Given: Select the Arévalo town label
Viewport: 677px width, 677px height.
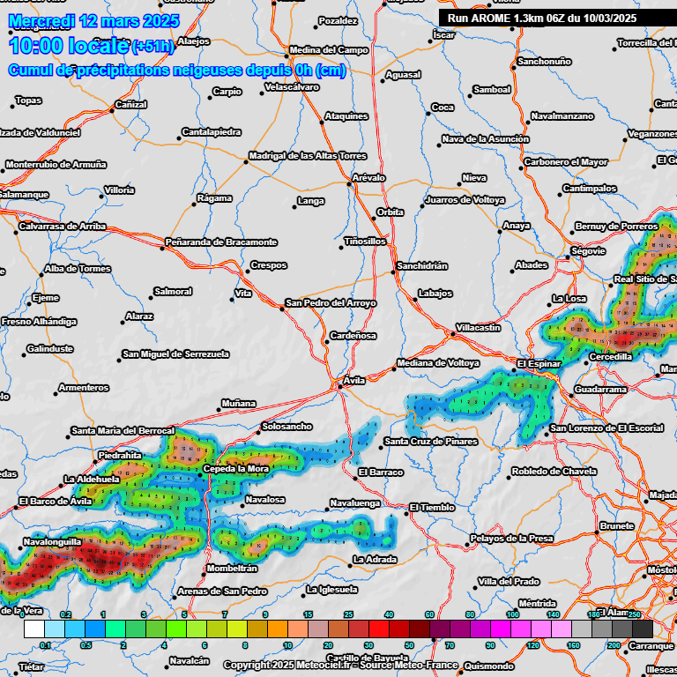Looking at the screenshot, I should 368,178.
